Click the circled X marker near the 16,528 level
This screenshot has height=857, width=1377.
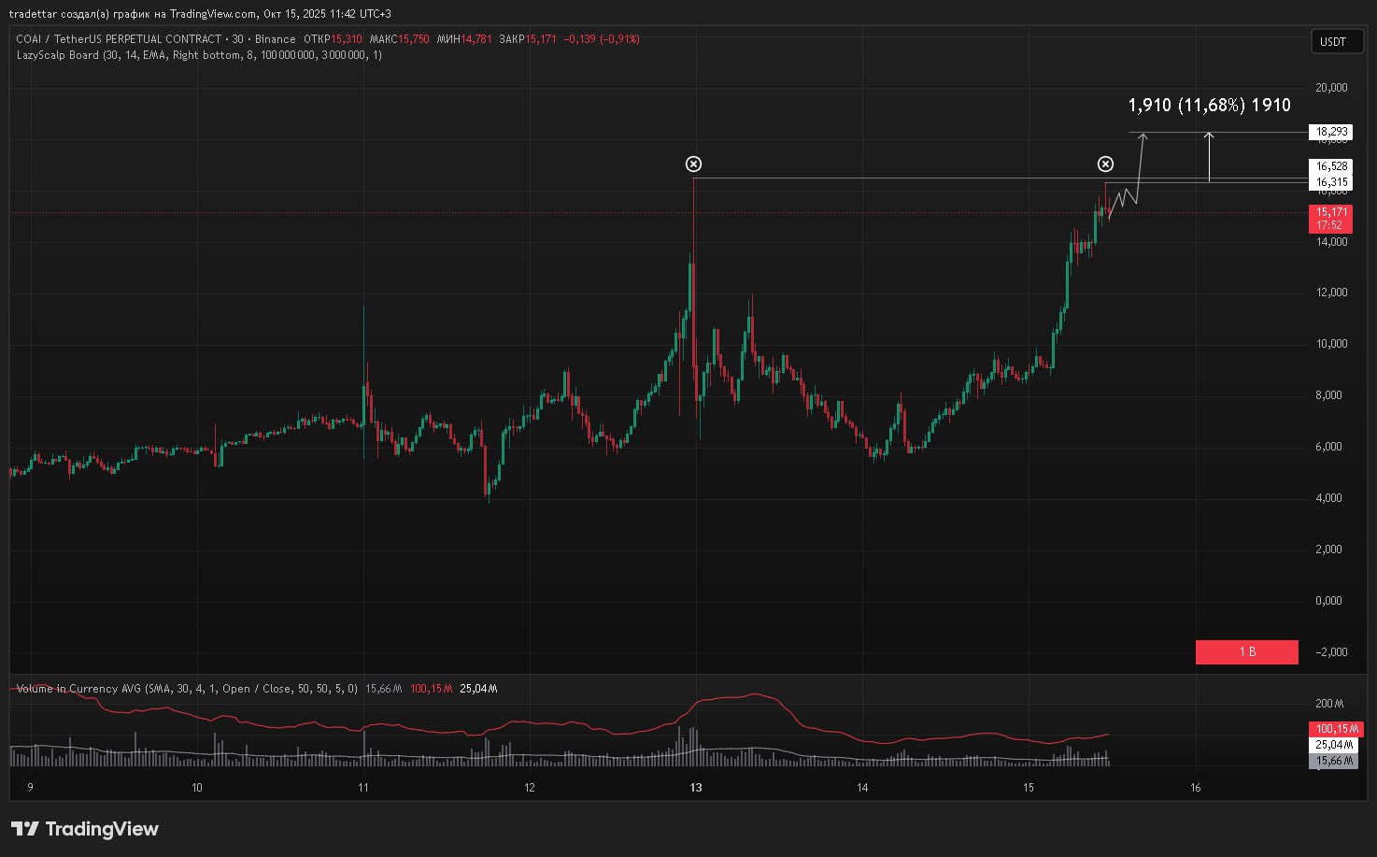[x=1105, y=164]
